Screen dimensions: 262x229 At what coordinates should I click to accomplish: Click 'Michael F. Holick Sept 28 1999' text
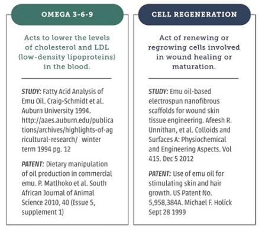(x=190, y=207)
